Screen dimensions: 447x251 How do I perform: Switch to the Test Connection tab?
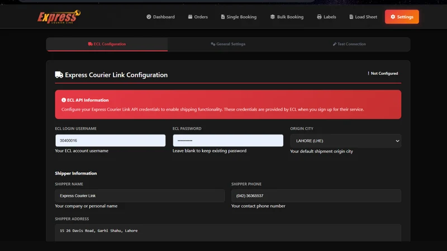[x=349, y=44]
